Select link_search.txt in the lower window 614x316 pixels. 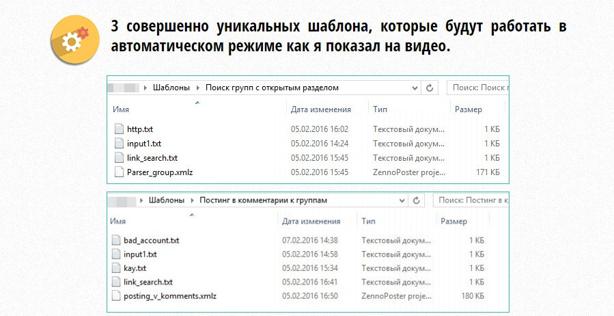coord(148,282)
